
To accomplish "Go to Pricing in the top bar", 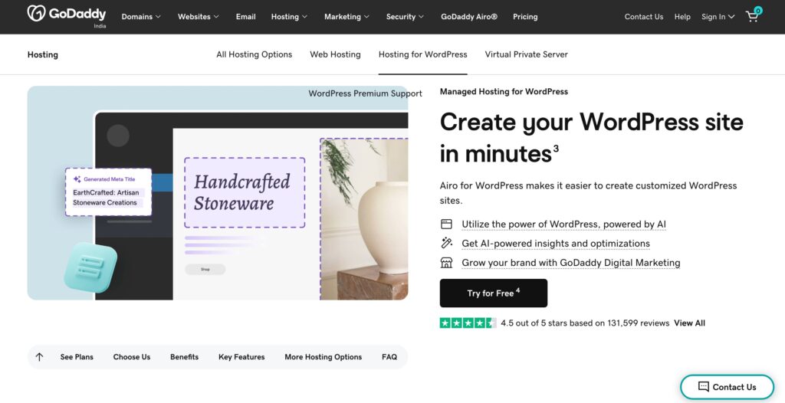I will 525,17.
